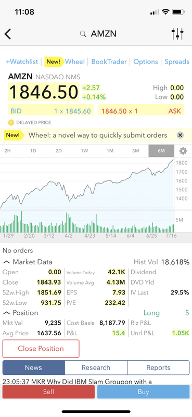Tap the yellow New! badge beside Wheel
Screen dimensions: 192x417
(54, 62)
